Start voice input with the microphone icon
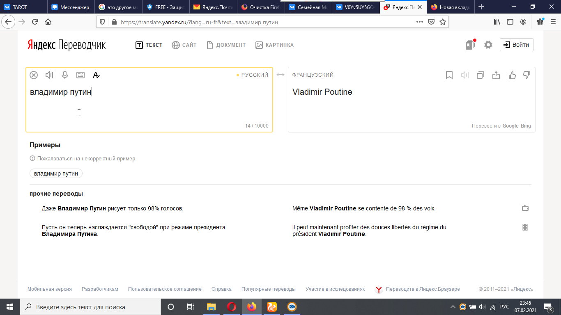 pyautogui.click(x=64, y=75)
